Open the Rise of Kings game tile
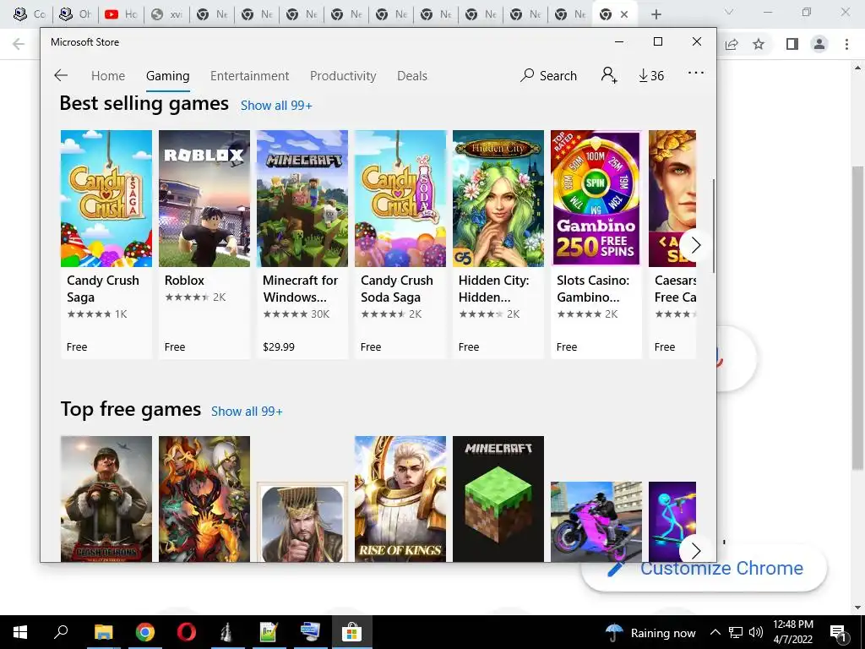The width and height of the screenshot is (865, 649). [x=400, y=499]
